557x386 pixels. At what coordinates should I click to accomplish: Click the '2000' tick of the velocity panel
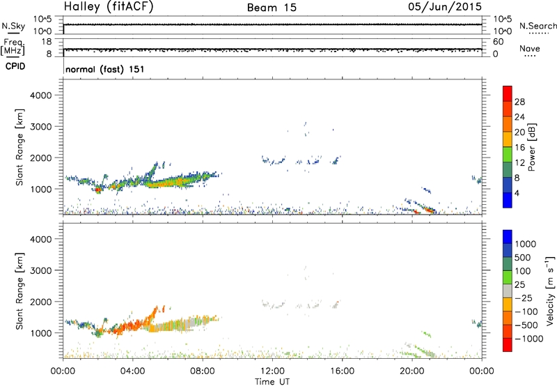[40, 302]
